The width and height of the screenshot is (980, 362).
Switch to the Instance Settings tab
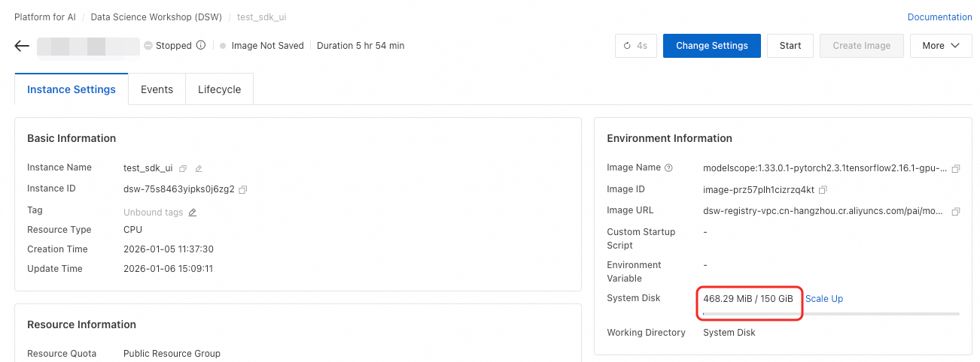(x=72, y=89)
